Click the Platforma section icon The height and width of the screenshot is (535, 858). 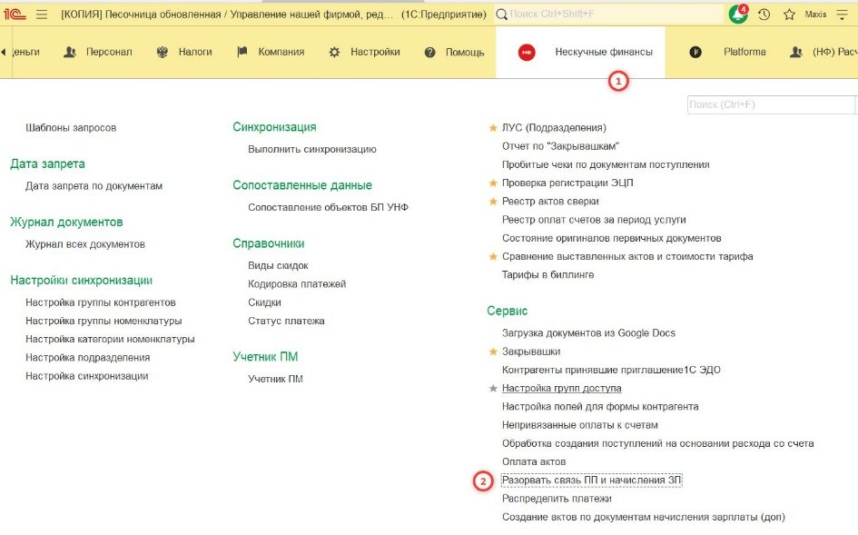(x=695, y=53)
